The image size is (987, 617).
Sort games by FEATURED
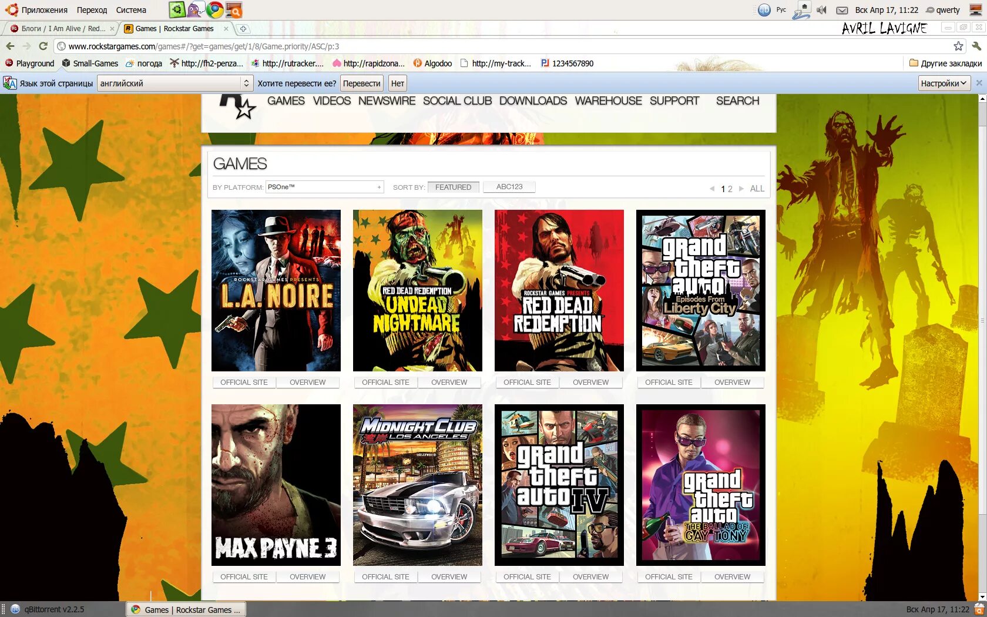tap(453, 187)
